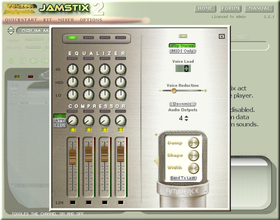280x220 pixels.
Task: Click the MANUAL button
Action: tap(259, 9)
